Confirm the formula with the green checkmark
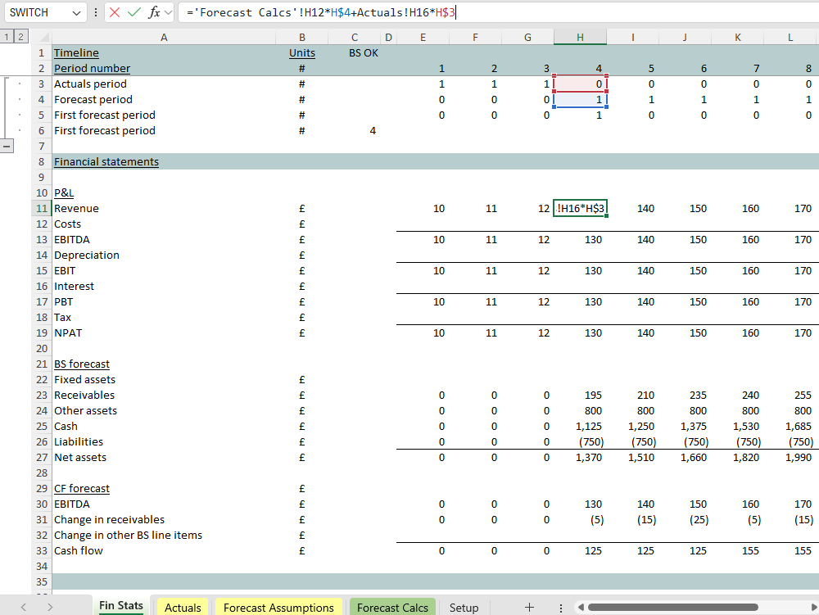The image size is (819, 615). click(134, 12)
